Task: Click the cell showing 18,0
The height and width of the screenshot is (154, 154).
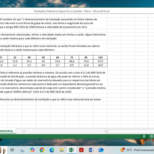Action: (100, 65)
